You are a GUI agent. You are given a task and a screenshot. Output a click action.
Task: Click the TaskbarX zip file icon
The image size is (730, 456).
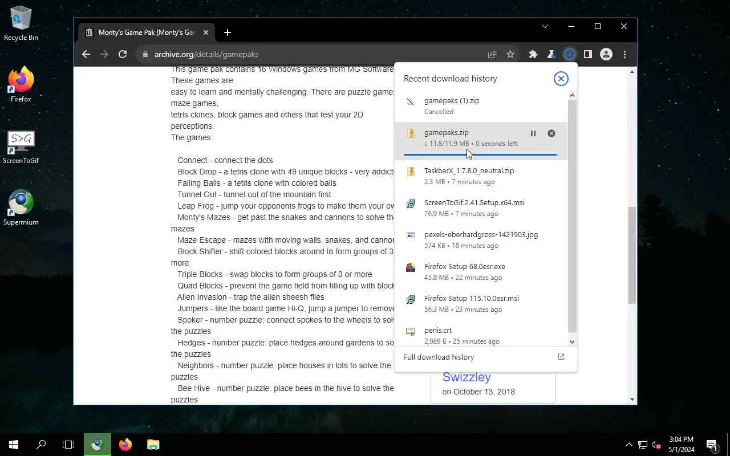click(411, 172)
